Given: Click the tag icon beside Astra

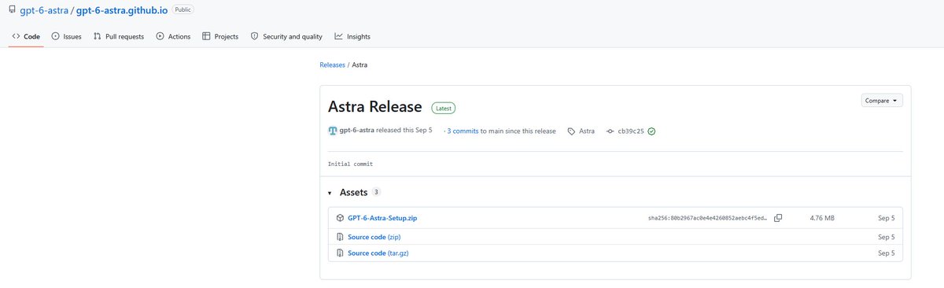Looking at the screenshot, I should pyautogui.click(x=572, y=131).
